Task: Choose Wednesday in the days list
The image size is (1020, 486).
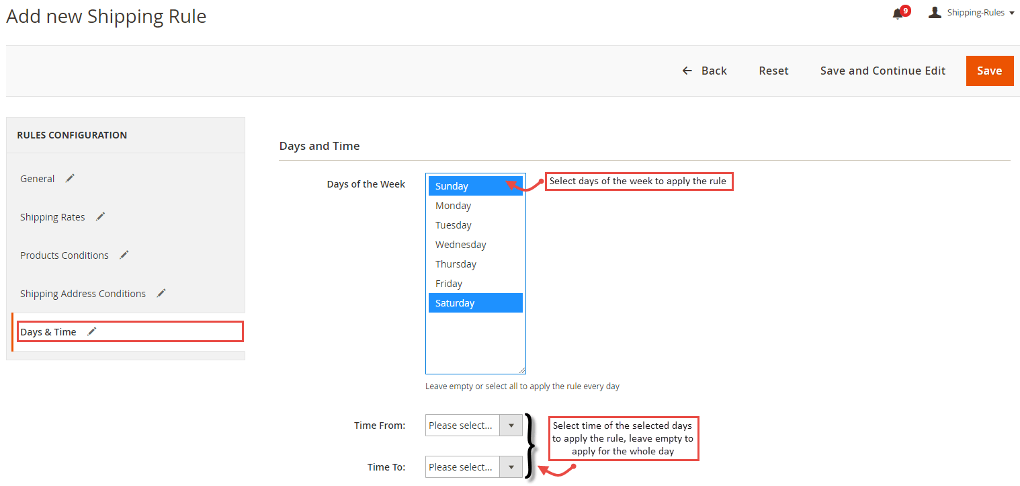Action: tap(475, 245)
